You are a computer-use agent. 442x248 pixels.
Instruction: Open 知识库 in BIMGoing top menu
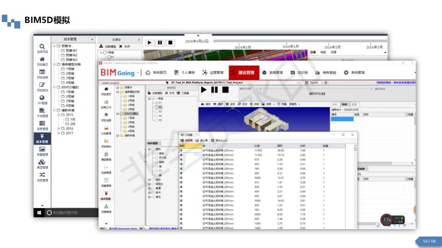tap(299, 73)
